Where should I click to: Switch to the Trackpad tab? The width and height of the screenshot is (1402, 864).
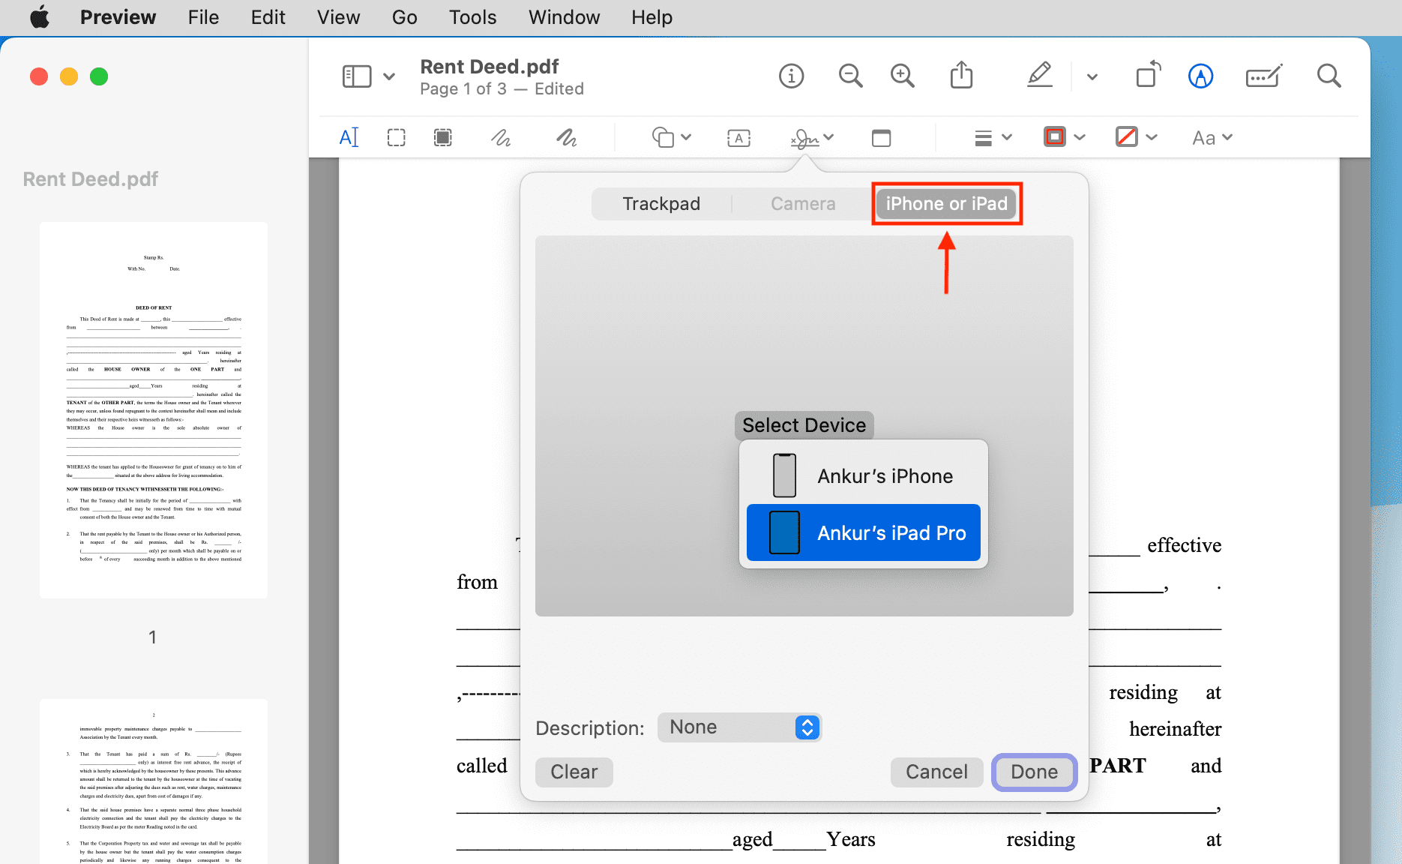(661, 204)
